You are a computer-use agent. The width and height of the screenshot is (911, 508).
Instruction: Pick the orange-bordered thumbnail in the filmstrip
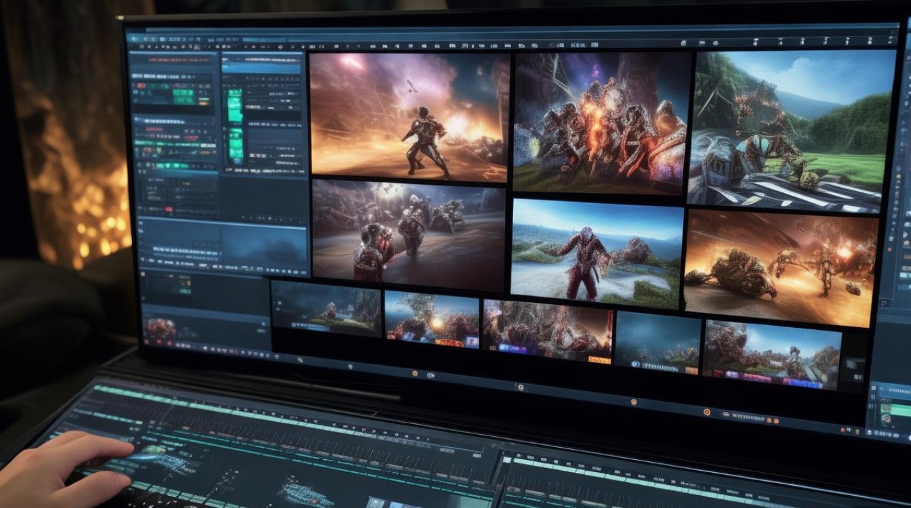(548, 331)
